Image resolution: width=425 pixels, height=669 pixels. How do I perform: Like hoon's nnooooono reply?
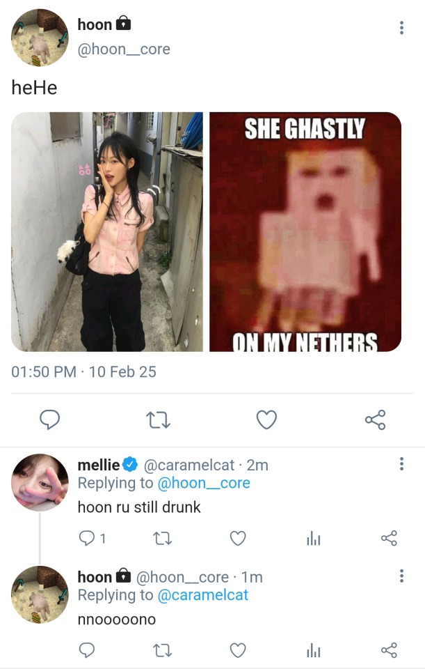tap(238, 650)
